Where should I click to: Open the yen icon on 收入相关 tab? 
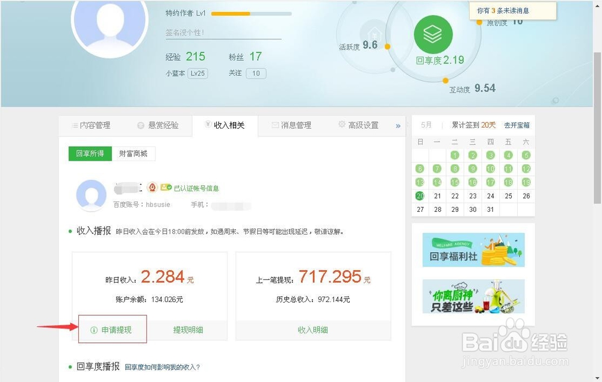click(207, 125)
